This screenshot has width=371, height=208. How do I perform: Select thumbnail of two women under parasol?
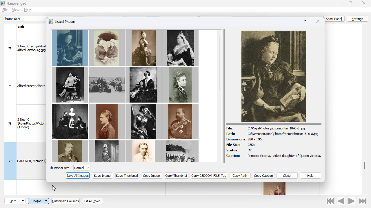click(x=107, y=48)
